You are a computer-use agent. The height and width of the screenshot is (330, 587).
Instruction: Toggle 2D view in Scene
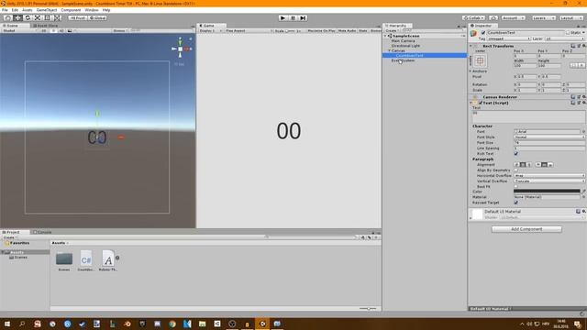click(x=43, y=30)
